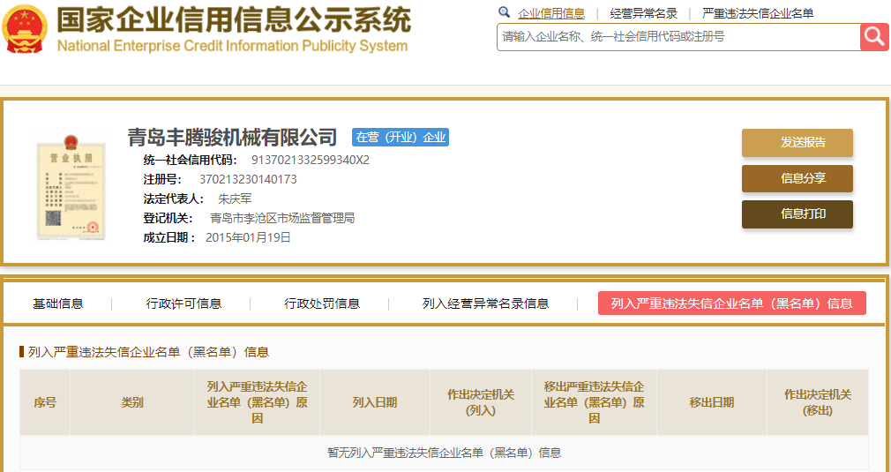Click the 作出决定机关(移出) column header
Image resolution: width=891 pixels, height=472 pixels.
[x=818, y=402]
